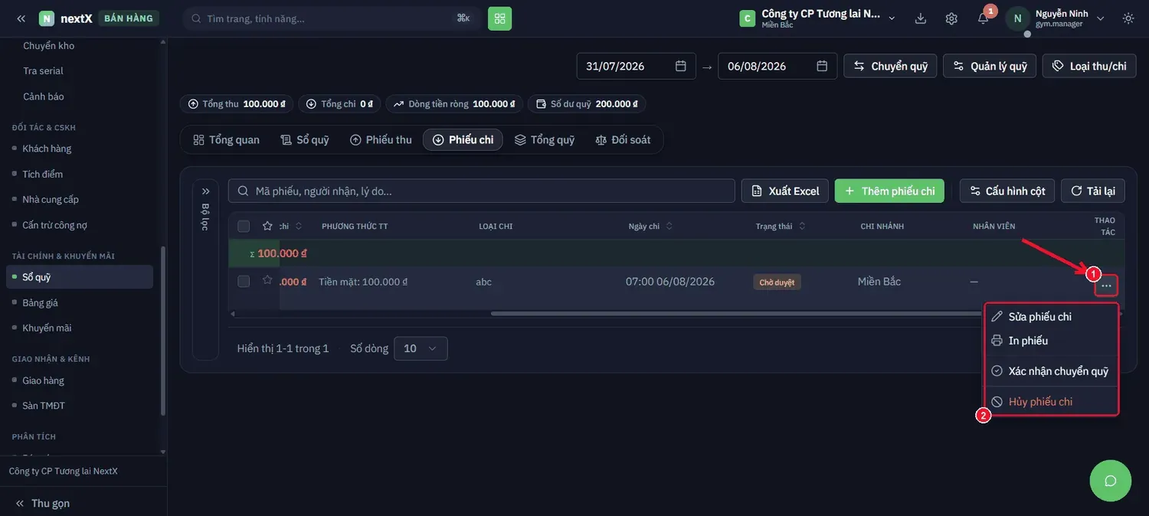Screen dimensions: 1149x516
Task: Open the Số dòng rows dropdown
Action: click(421, 348)
